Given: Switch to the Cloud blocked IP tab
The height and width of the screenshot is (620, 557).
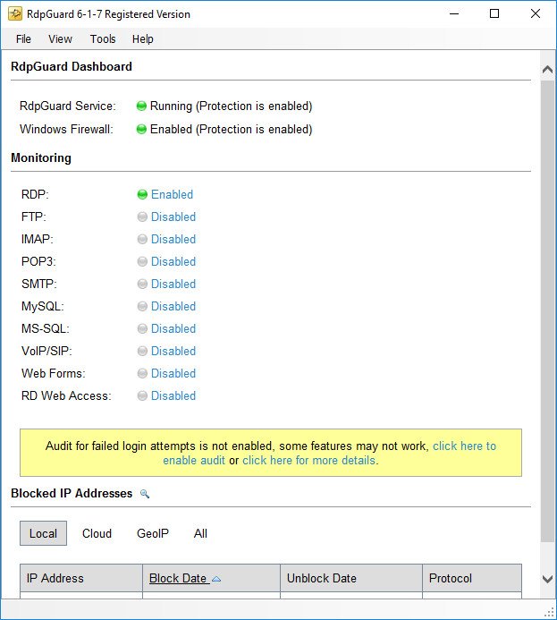Looking at the screenshot, I should pyautogui.click(x=97, y=533).
